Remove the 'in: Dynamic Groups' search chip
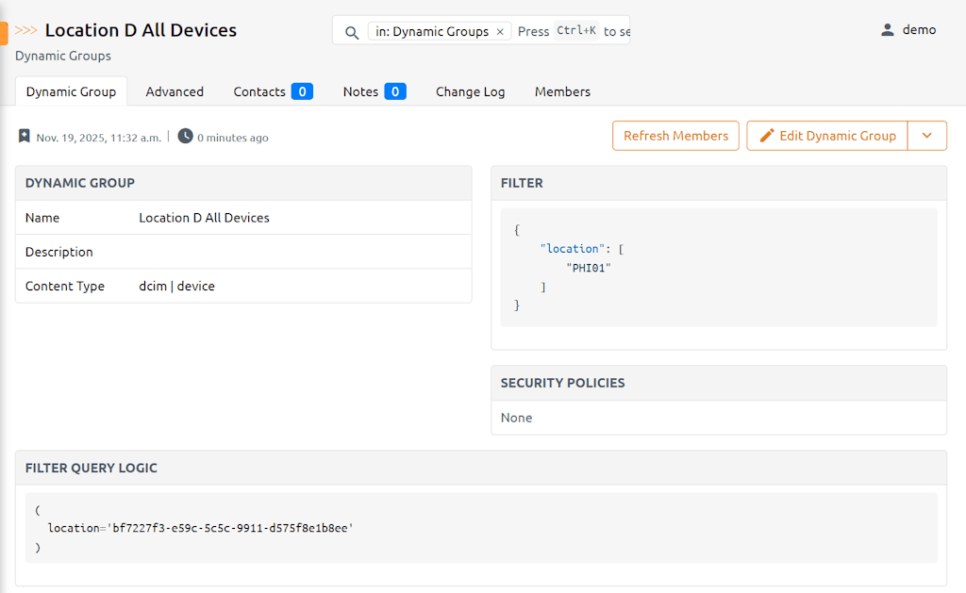966x593 pixels. pyautogui.click(x=500, y=32)
